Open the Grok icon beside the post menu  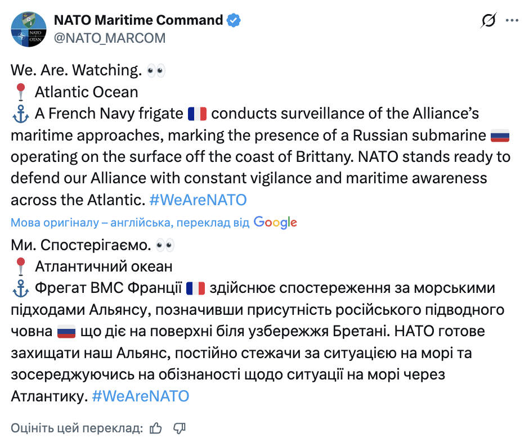point(488,21)
